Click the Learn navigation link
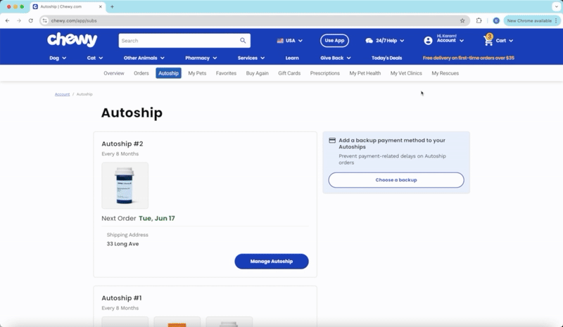This screenshot has width=563, height=327. tap(292, 58)
